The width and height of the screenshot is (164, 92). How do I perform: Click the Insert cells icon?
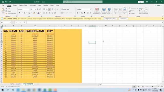[x=116, y=9]
